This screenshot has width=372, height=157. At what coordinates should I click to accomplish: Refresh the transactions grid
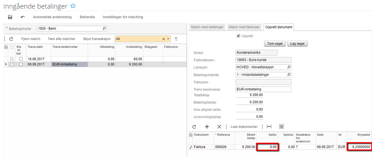tap(11, 39)
